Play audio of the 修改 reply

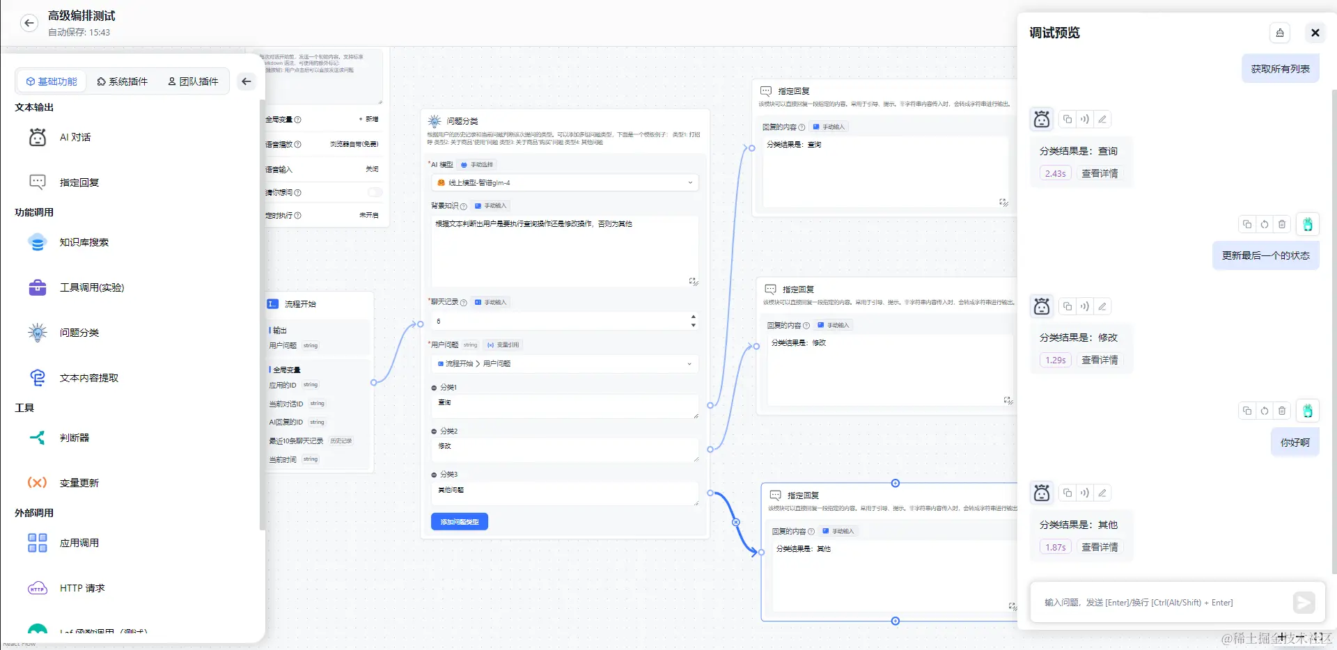1085,306
